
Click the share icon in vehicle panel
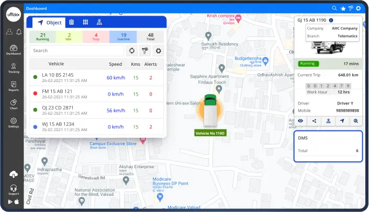point(314,121)
